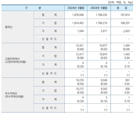Click '합계' under the 고정이하여신 group

(49, 47)
